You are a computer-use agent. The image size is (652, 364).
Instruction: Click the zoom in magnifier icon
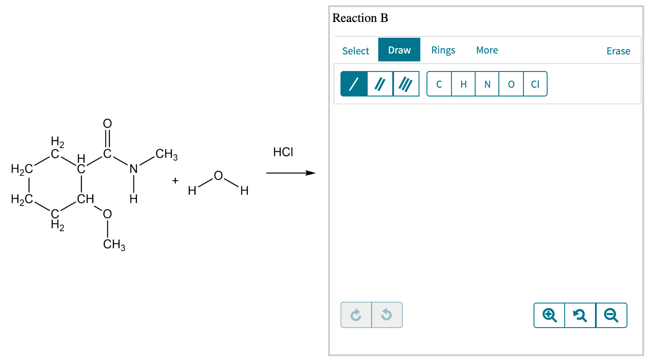point(549,315)
